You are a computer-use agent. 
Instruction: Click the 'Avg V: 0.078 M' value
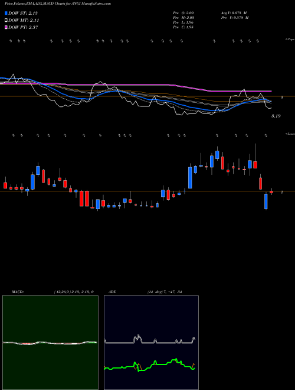coord(234,13)
